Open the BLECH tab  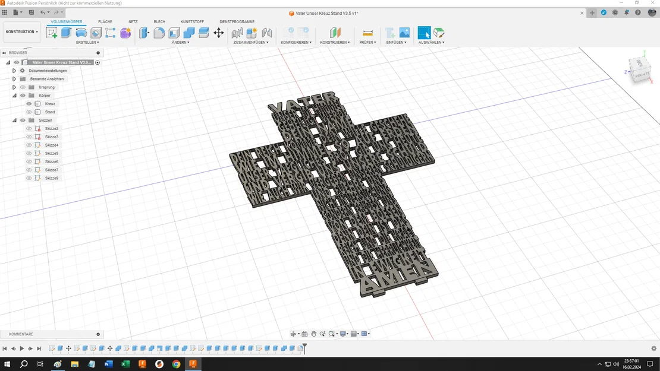tap(159, 22)
